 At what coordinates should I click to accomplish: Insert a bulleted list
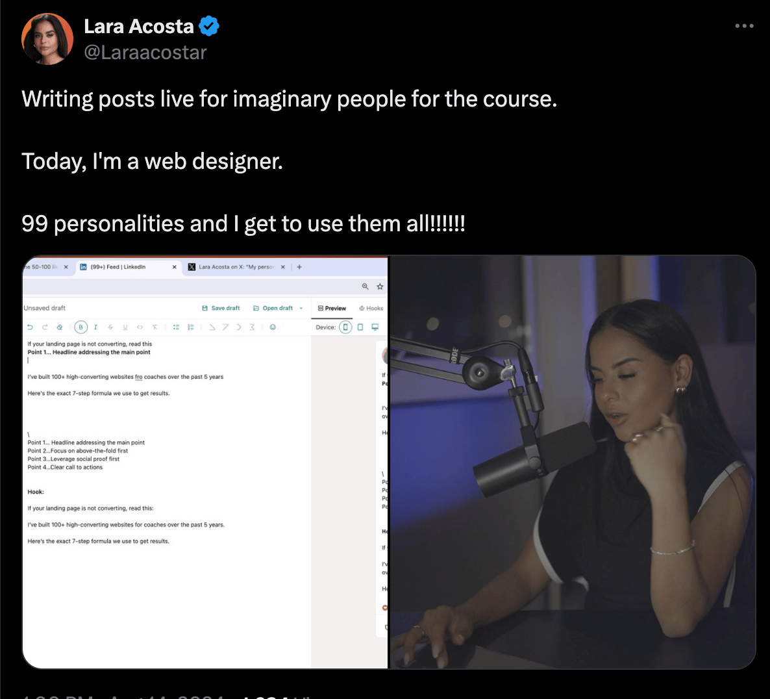176,327
